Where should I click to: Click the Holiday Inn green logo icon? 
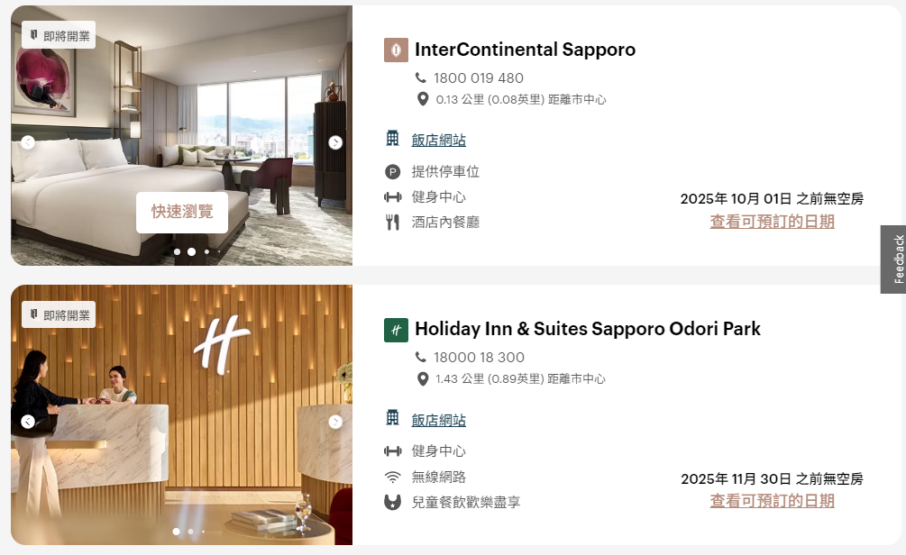tap(396, 331)
